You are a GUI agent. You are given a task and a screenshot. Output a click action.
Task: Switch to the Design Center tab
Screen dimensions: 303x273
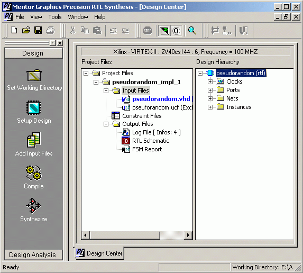pos(100,253)
